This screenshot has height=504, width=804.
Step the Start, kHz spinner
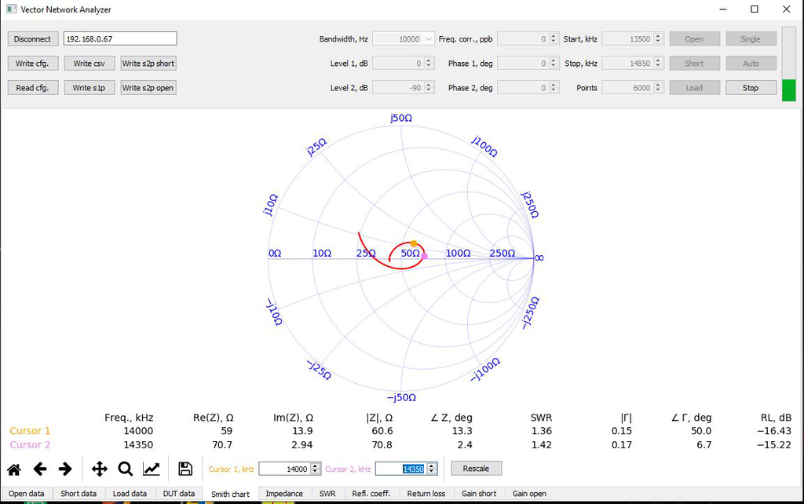point(659,39)
